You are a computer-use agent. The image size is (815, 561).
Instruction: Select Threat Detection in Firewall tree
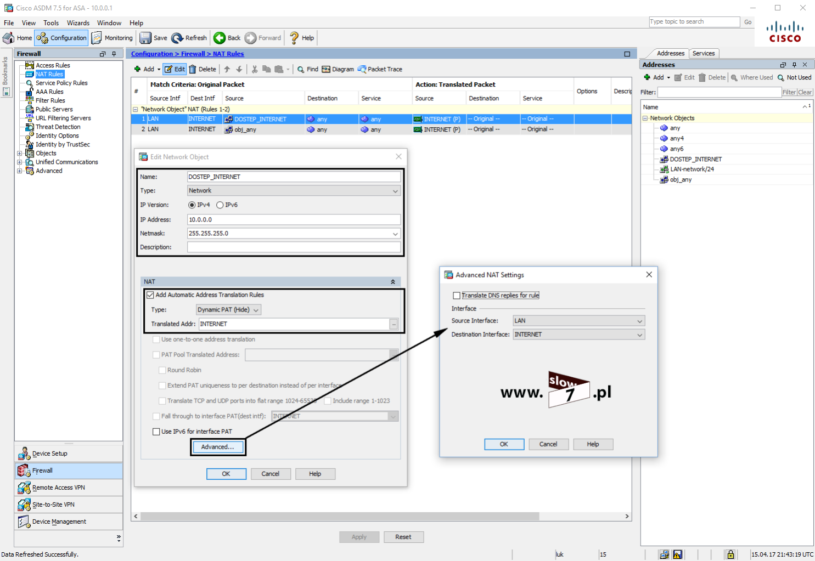point(58,127)
